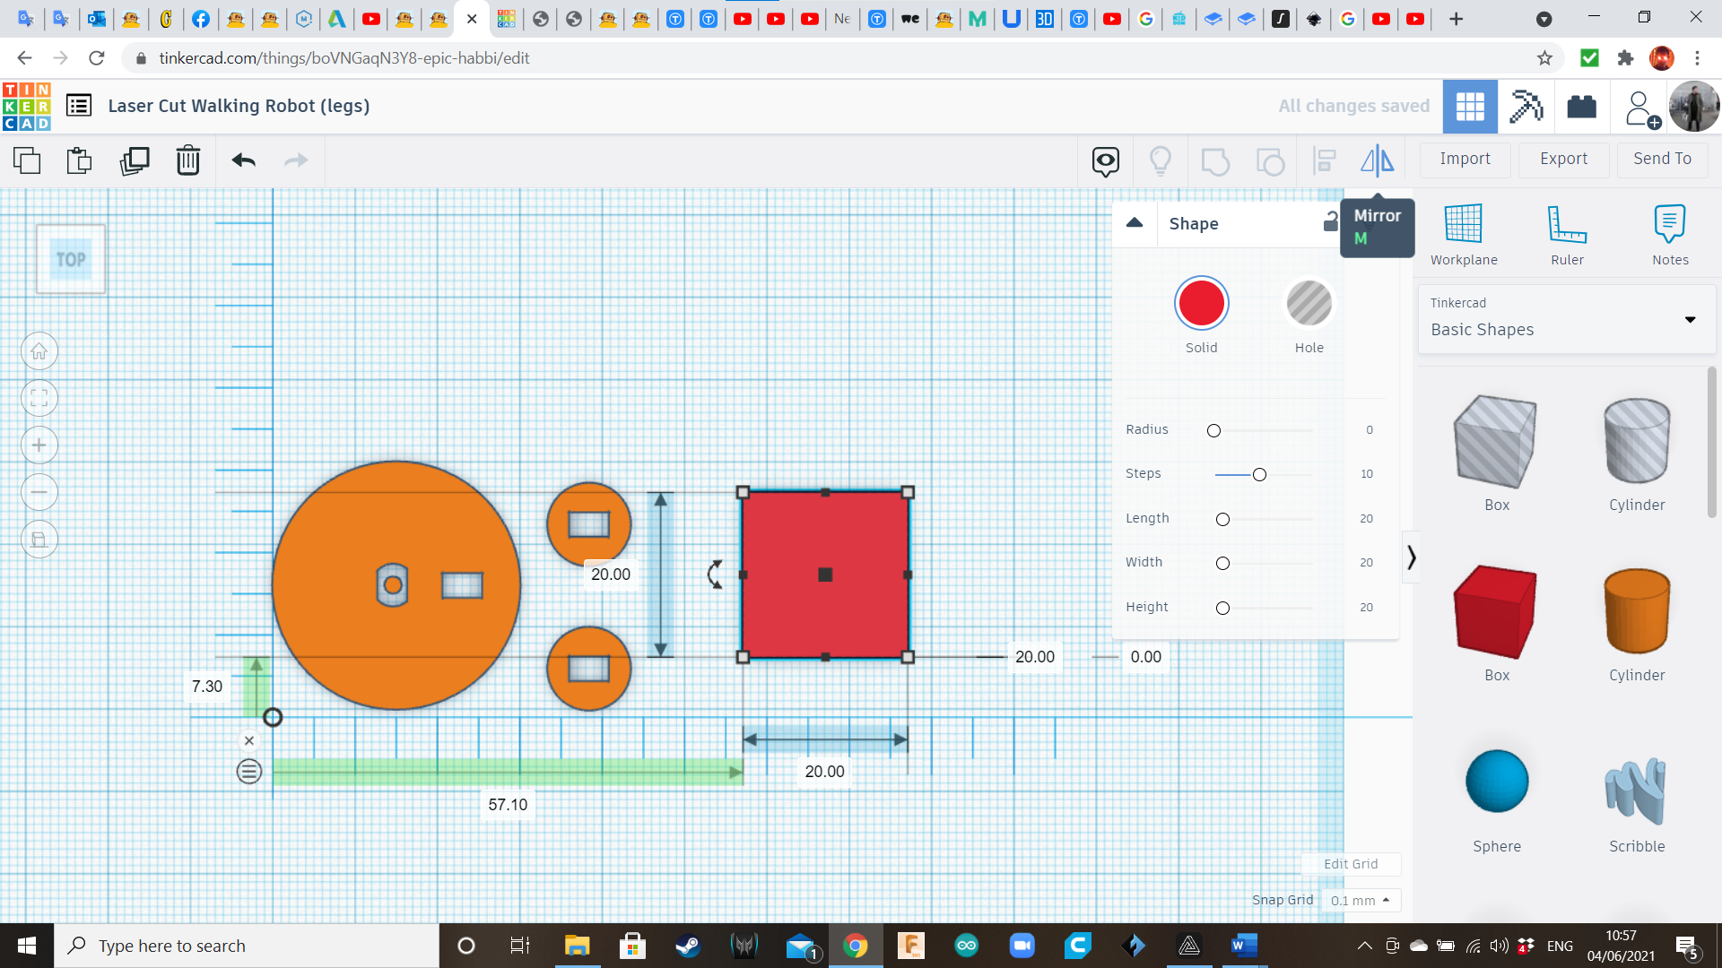The height and width of the screenshot is (968, 1722).
Task: Click the Import menu button
Action: click(1465, 159)
